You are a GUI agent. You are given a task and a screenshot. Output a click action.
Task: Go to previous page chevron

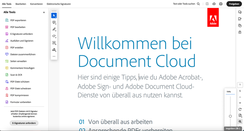(240, 97)
